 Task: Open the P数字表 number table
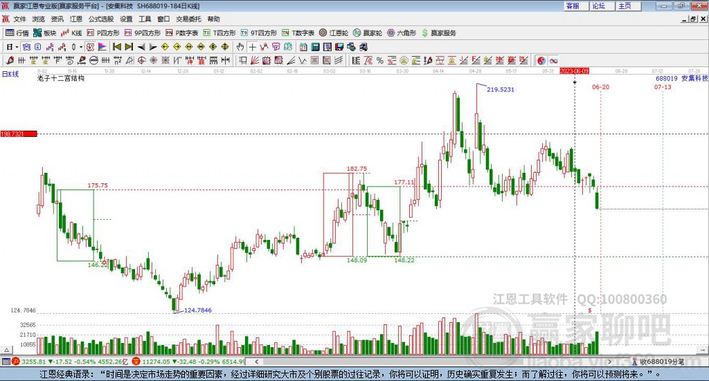182,33
